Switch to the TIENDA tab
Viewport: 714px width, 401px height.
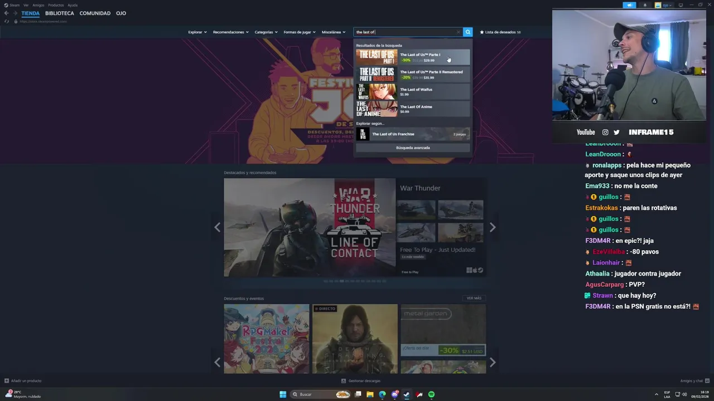click(x=31, y=13)
